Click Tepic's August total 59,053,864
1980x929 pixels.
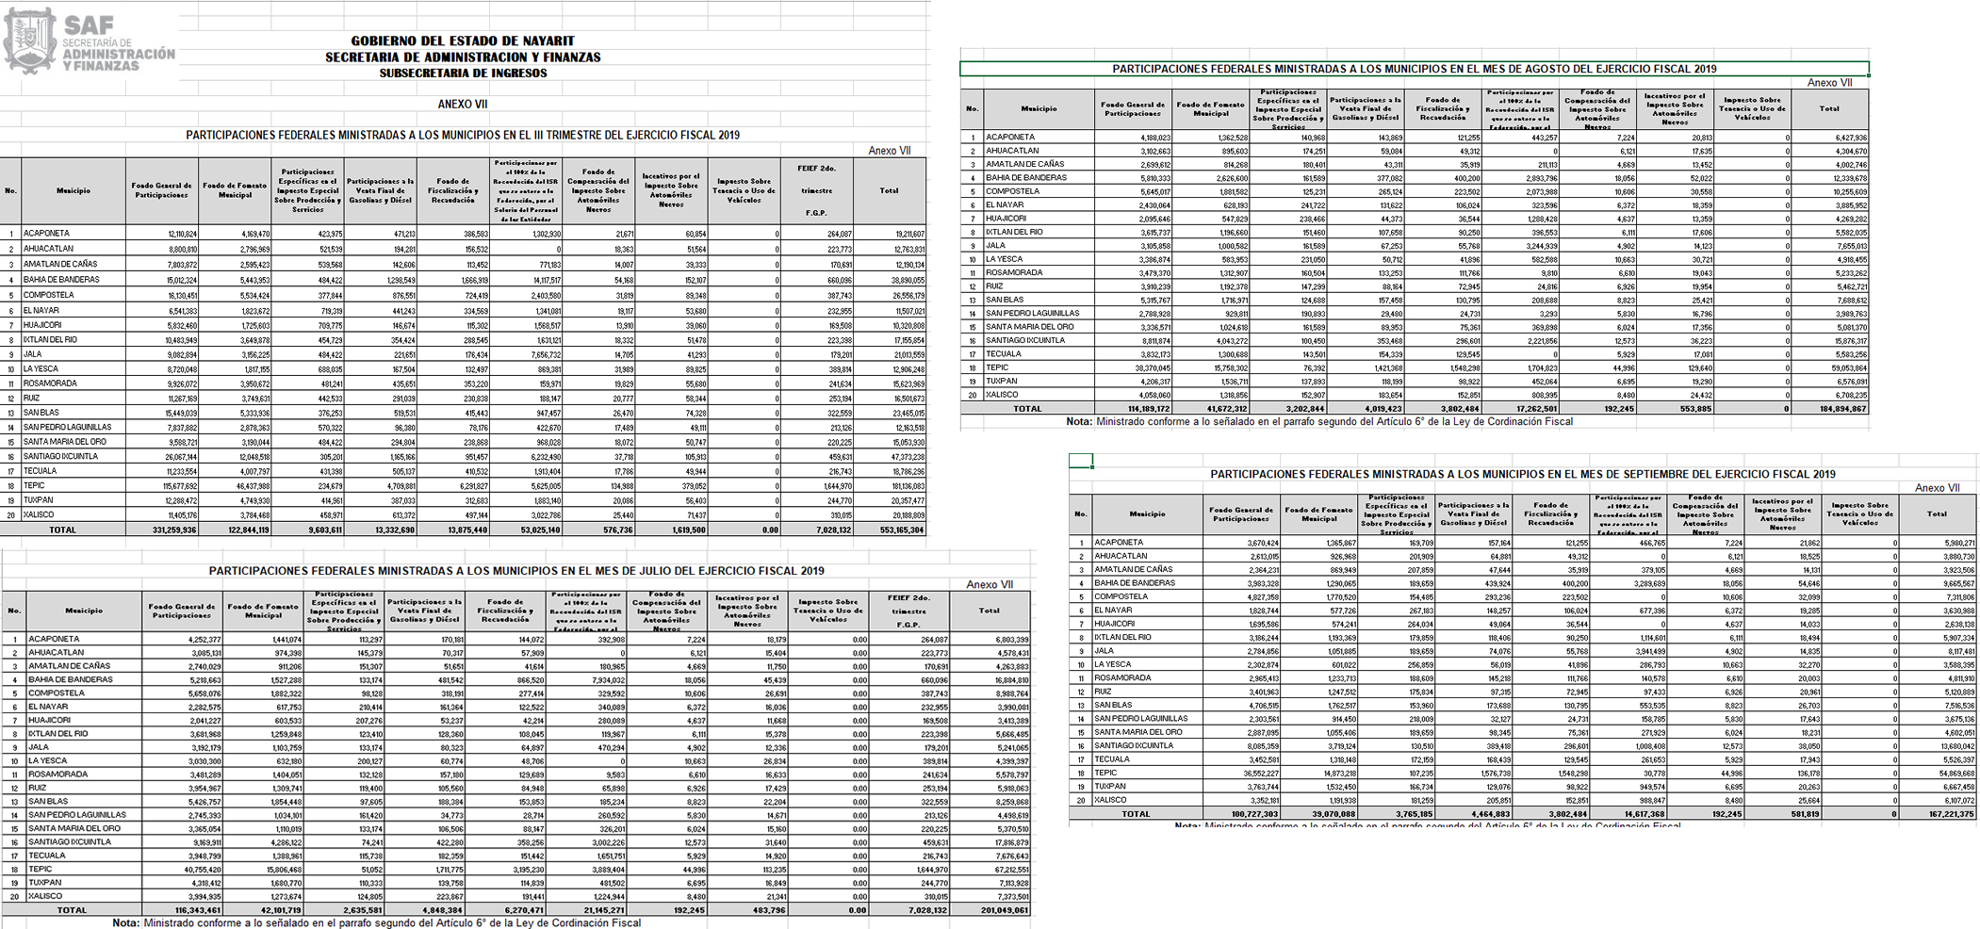click(x=1829, y=368)
